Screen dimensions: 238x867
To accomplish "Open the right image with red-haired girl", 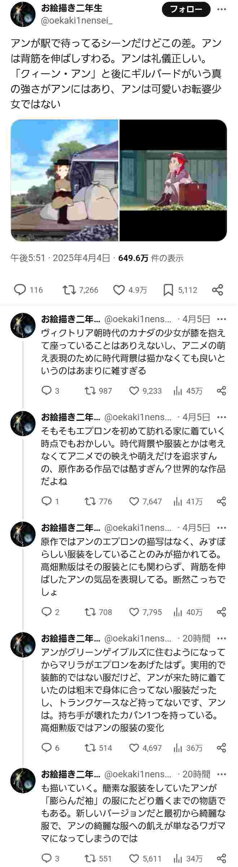I will click(173, 180).
